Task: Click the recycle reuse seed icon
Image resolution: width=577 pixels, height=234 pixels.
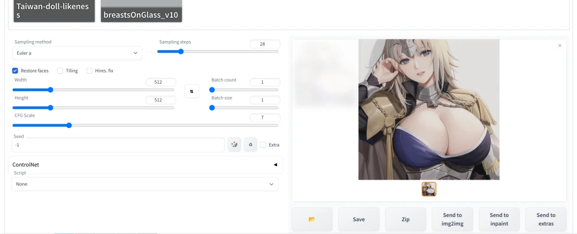Action: 251,144
